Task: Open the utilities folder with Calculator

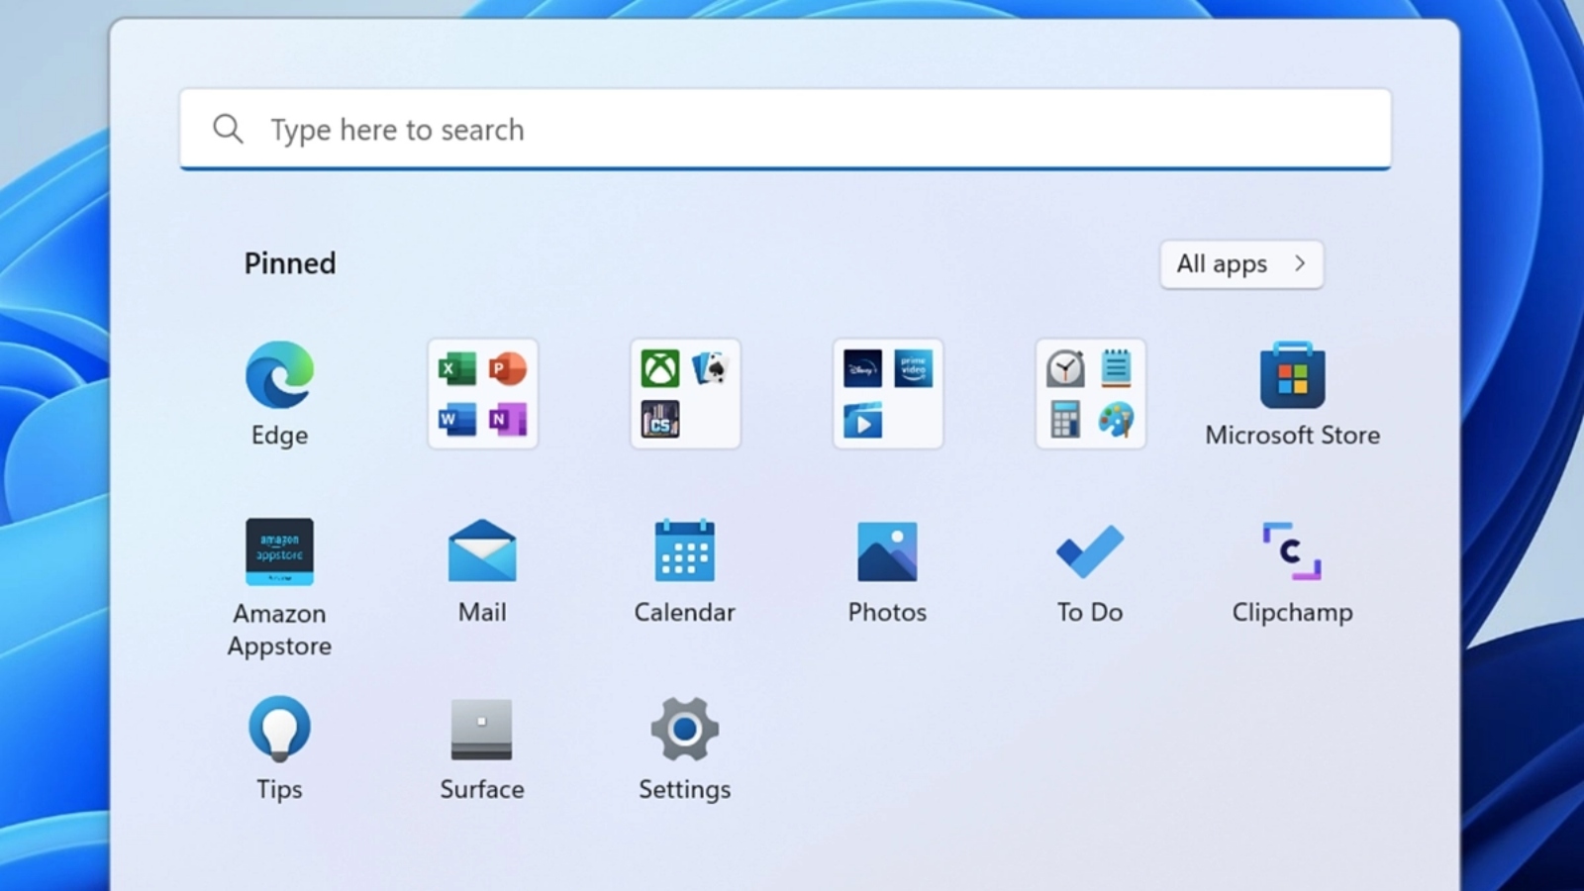Action: click(1090, 394)
